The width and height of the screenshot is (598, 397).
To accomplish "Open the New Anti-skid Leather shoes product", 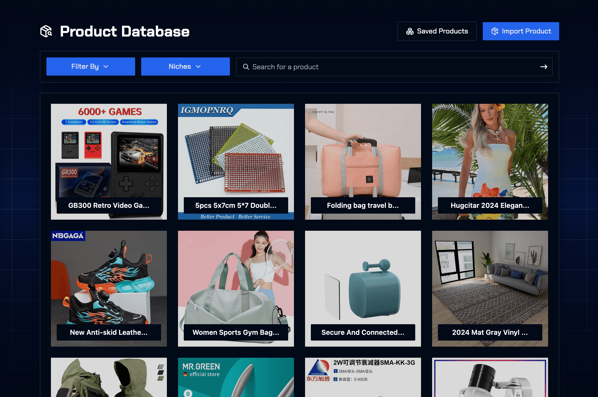I will [109, 289].
